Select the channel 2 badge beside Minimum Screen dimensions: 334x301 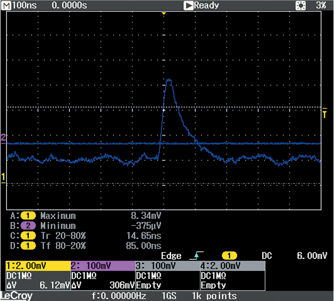coord(28,226)
